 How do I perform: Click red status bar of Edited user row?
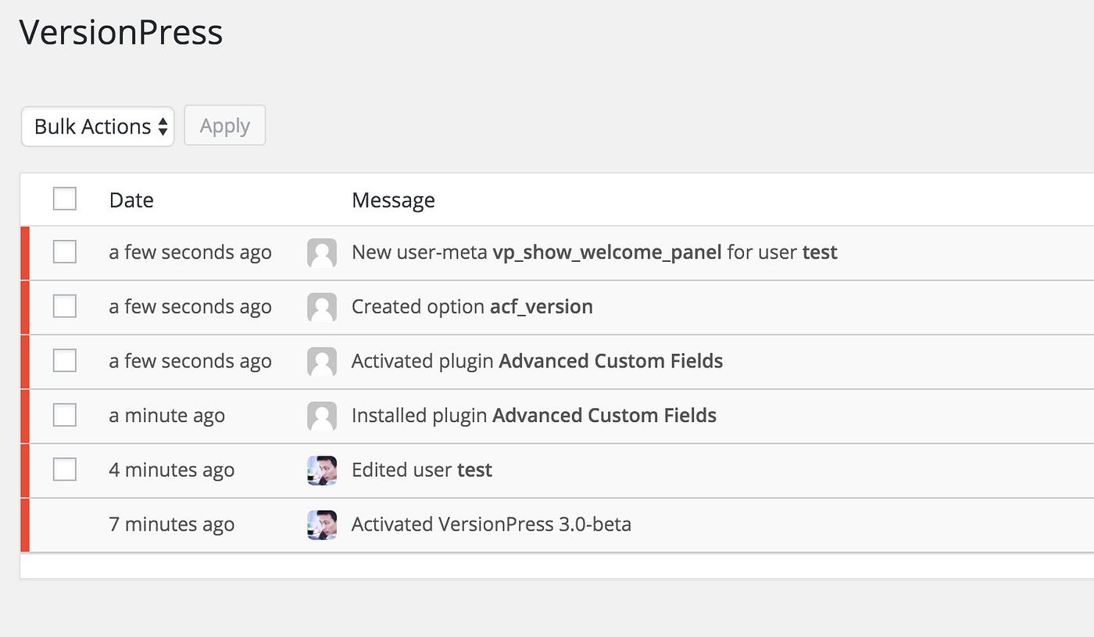(x=24, y=471)
